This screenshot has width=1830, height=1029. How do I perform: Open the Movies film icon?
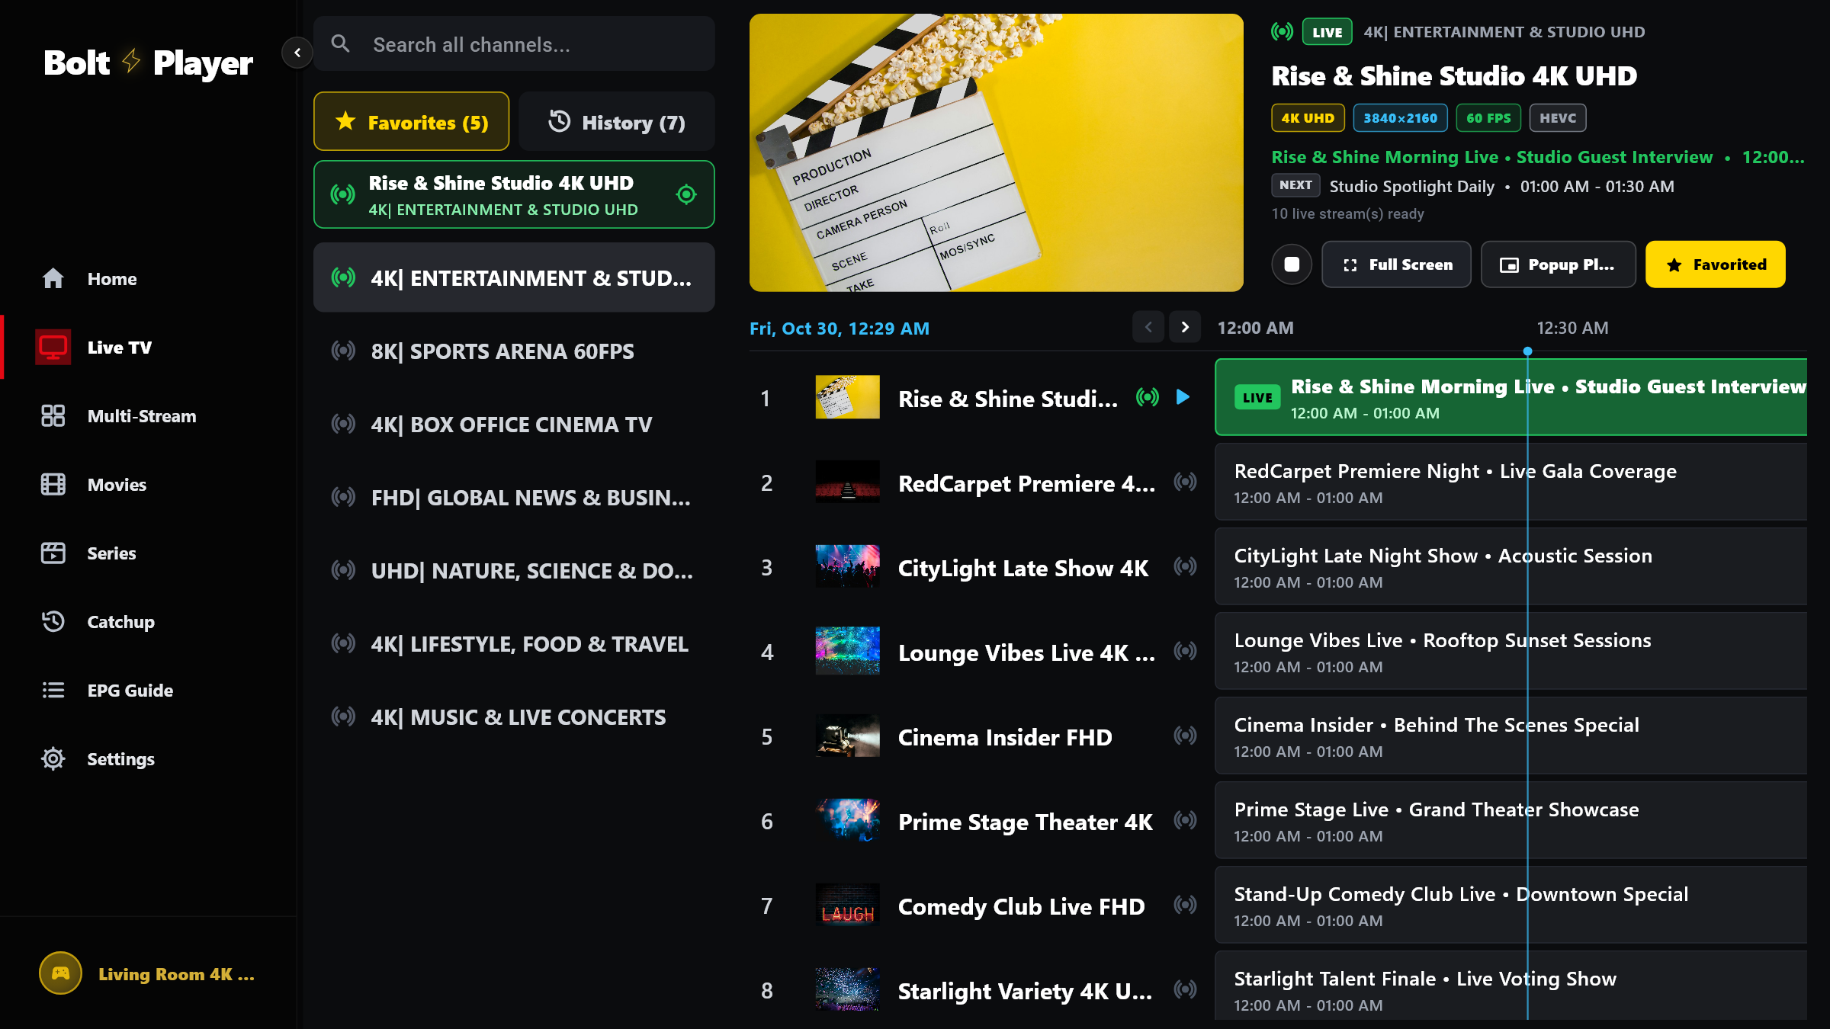pyautogui.click(x=53, y=484)
